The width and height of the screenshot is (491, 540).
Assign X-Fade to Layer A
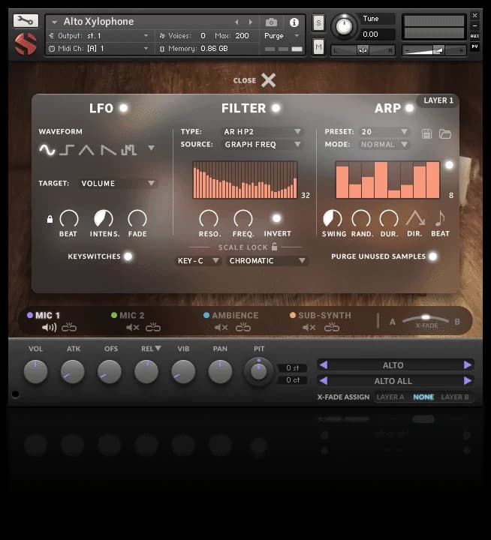(390, 397)
